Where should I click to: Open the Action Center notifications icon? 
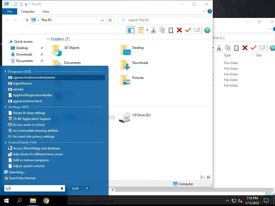pos(266,201)
